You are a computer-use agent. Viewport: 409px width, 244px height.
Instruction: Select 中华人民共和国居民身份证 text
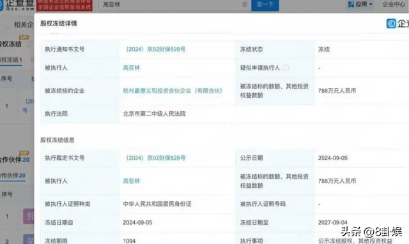coord(157,204)
